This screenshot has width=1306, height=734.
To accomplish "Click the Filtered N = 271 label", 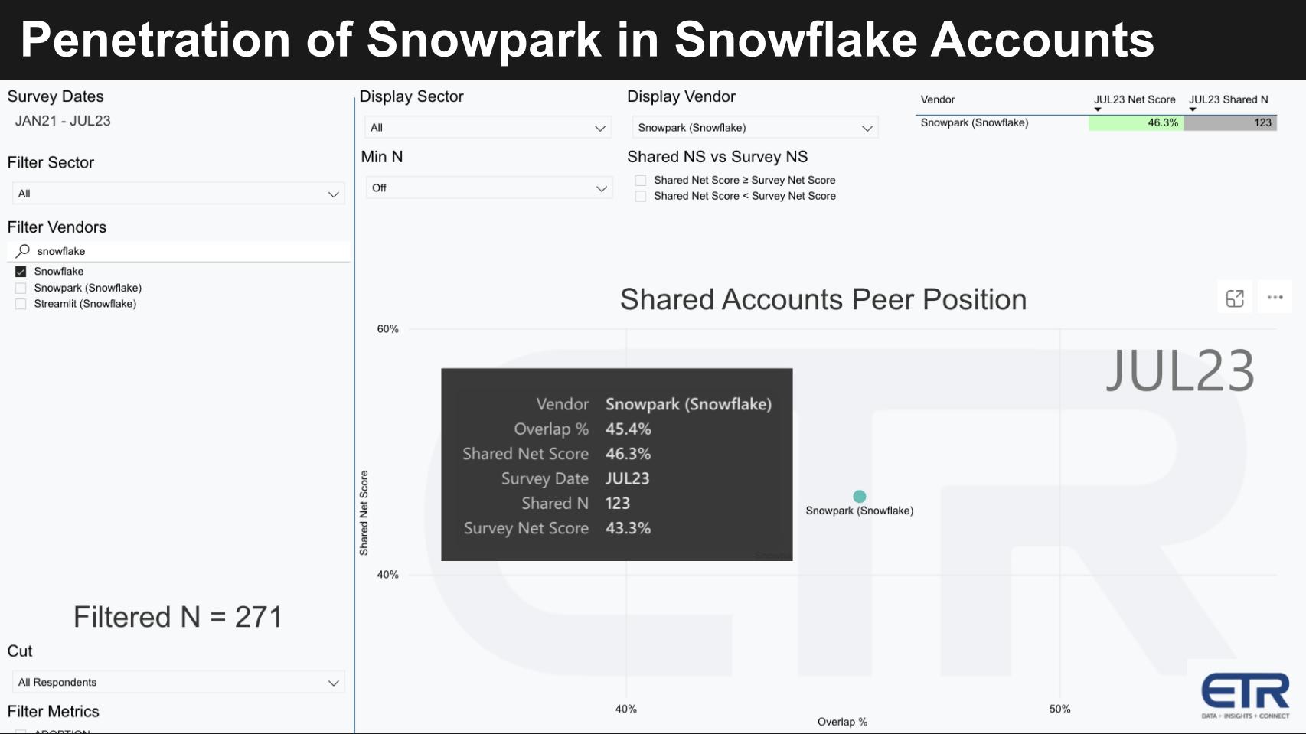I will tap(178, 616).
